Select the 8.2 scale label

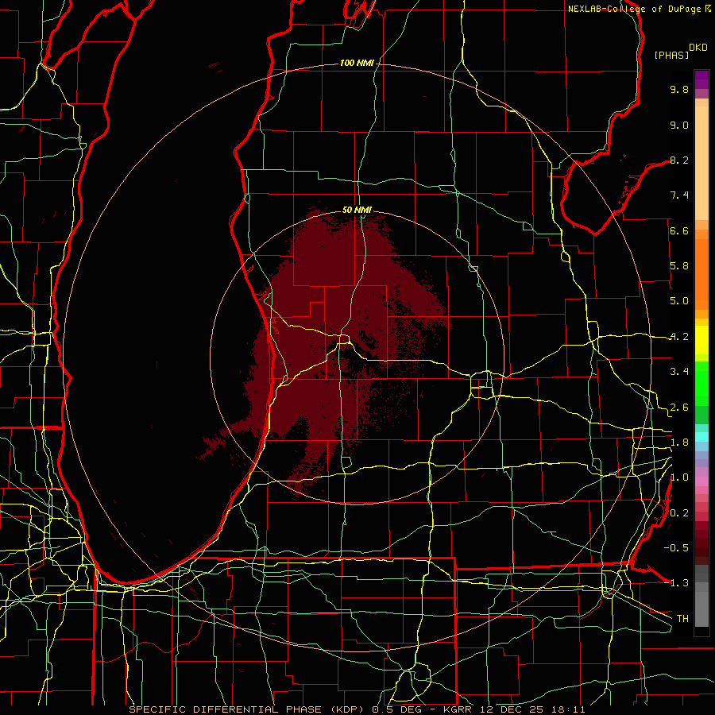click(x=679, y=160)
